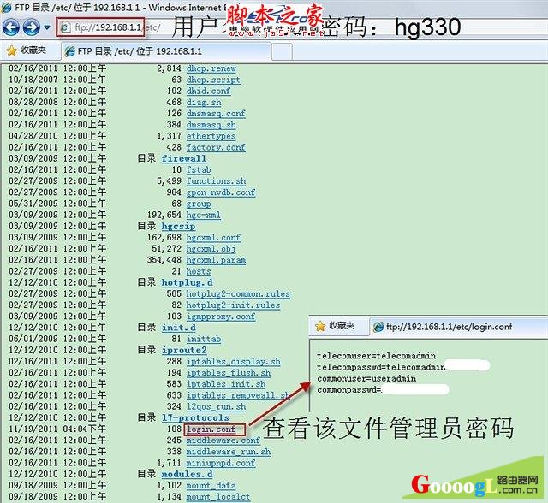Click the hgcxml.param file link
This screenshot has width=548, height=503.
click(x=216, y=260)
